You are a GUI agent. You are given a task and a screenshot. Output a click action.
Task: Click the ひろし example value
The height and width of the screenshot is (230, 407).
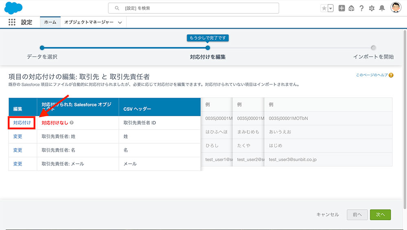click(x=212, y=146)
